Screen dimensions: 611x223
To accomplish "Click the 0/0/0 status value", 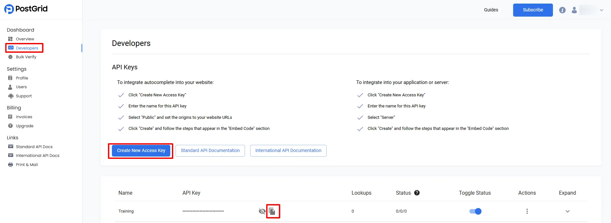I will 401,211.
